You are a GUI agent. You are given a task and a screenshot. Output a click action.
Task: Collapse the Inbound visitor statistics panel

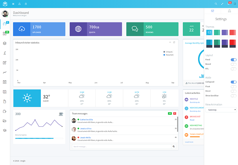pos(170,42)
